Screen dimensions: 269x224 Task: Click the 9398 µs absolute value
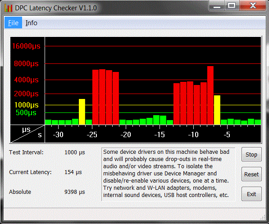point(75,192)
